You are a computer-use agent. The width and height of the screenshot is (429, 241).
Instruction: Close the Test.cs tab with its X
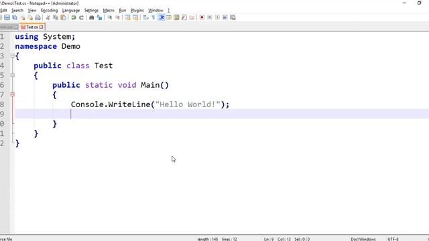click(41, 27)
